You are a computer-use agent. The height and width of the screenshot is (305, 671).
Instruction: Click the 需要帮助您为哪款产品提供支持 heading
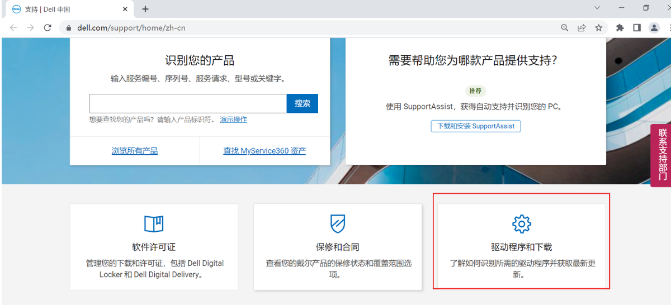point(473,60)
